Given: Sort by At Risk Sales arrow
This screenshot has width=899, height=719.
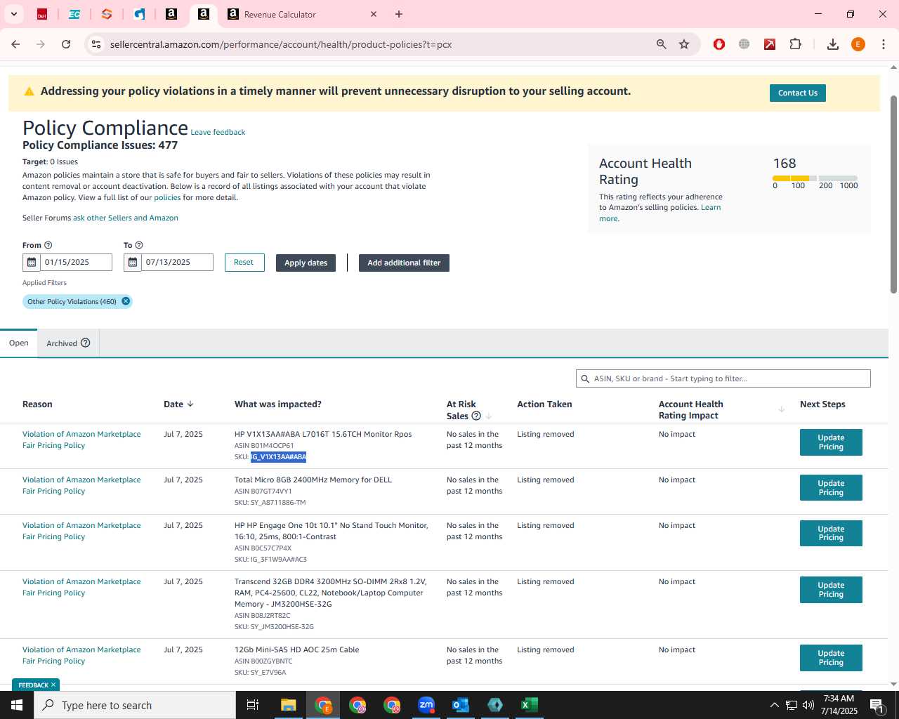Looking at the screenshot, I should click(489, 416).
